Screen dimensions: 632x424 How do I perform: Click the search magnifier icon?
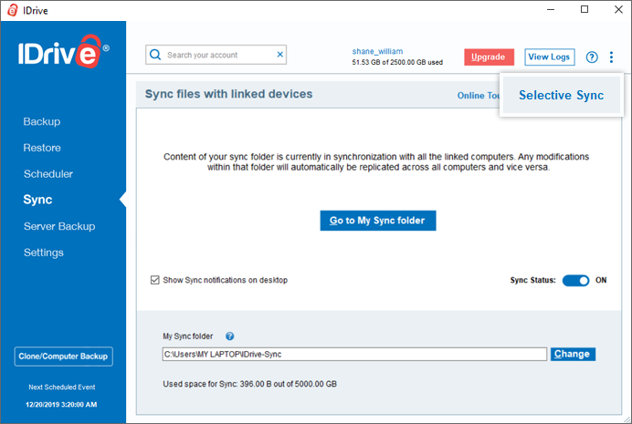(x=155, y=55)
